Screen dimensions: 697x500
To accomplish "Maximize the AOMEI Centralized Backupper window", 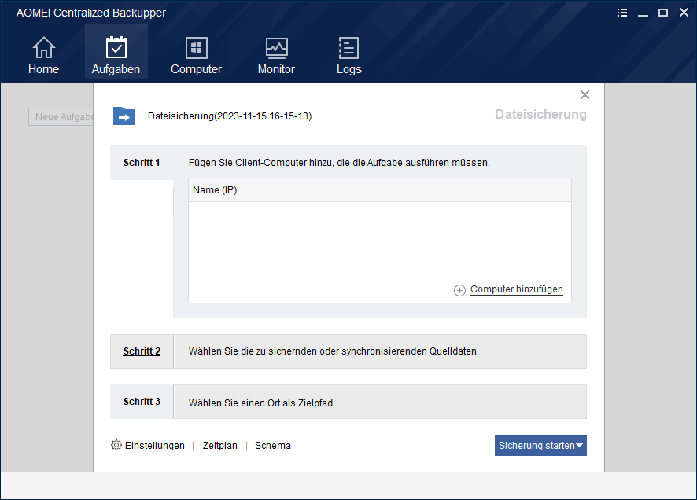I will click(662, 13).
